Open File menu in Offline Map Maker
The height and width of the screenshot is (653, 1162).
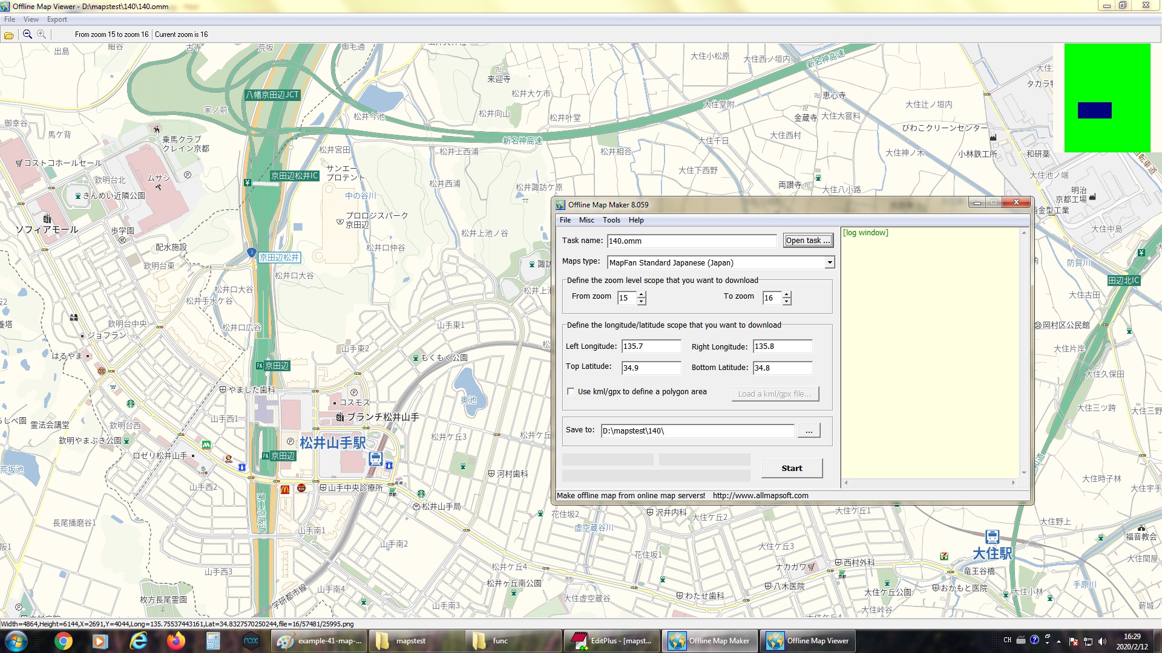565,220
